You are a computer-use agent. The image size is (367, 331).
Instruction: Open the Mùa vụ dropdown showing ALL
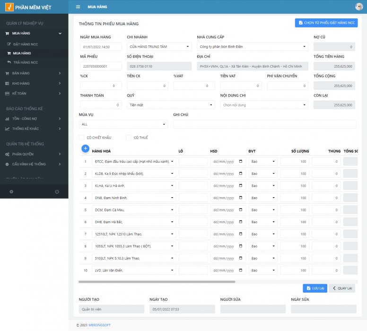click(123, 124)
